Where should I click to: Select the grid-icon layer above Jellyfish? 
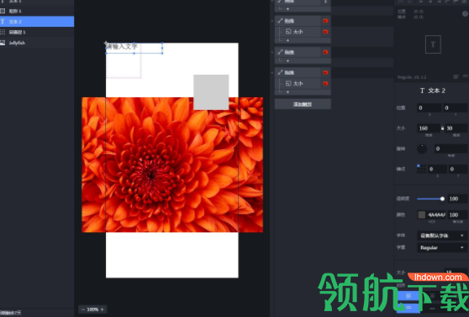[x=37, y=32]
